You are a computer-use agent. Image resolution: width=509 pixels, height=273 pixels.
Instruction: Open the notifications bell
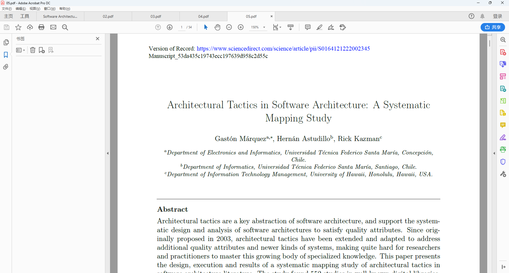(x=482, y=16)
